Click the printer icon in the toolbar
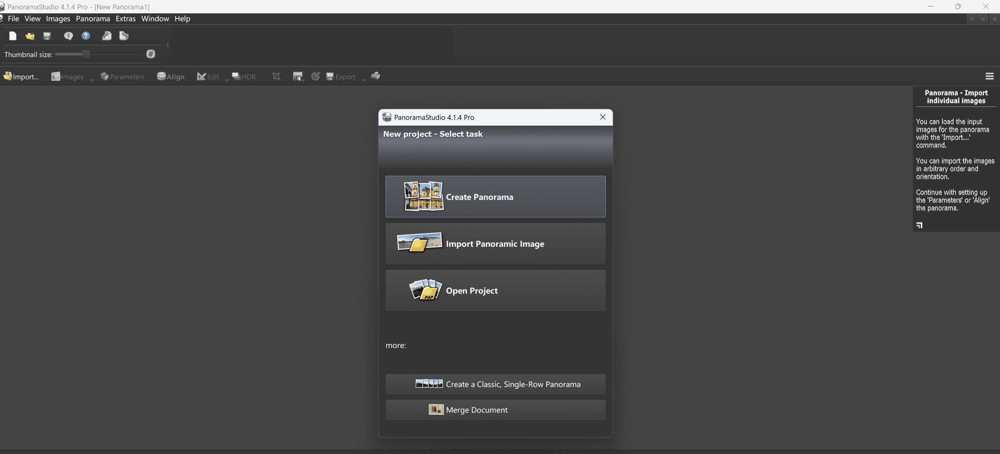 pyautogui.click(x=376, y=76)
